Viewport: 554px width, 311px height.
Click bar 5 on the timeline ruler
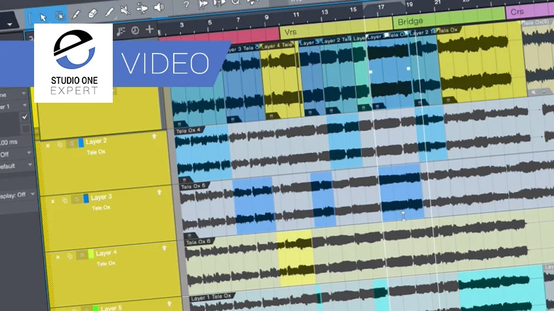click(x=210, y=22)
